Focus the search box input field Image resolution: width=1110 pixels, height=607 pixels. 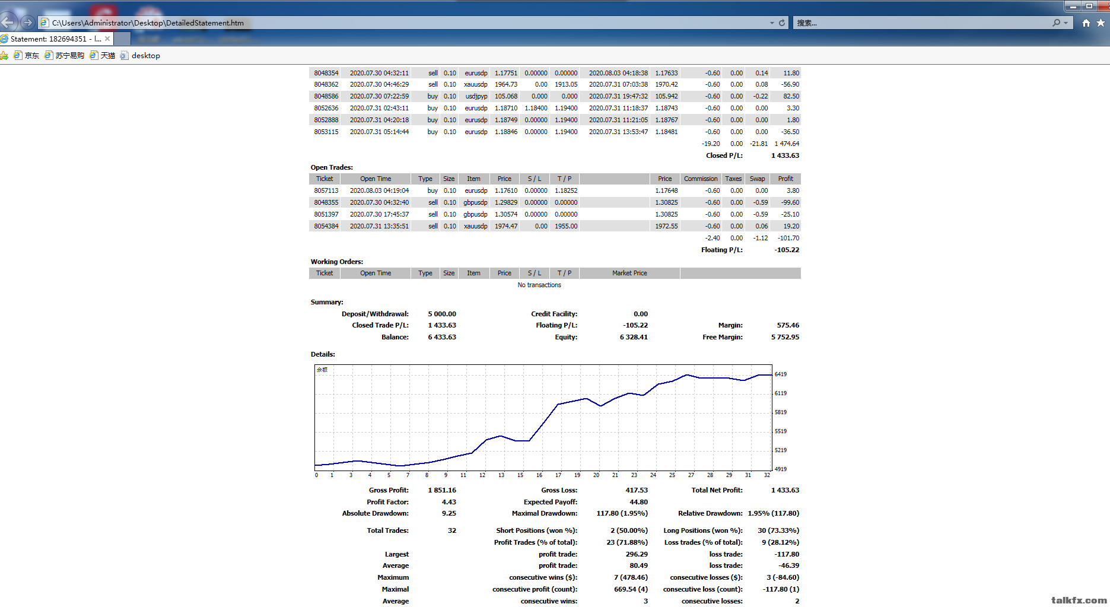coord(923,23)
